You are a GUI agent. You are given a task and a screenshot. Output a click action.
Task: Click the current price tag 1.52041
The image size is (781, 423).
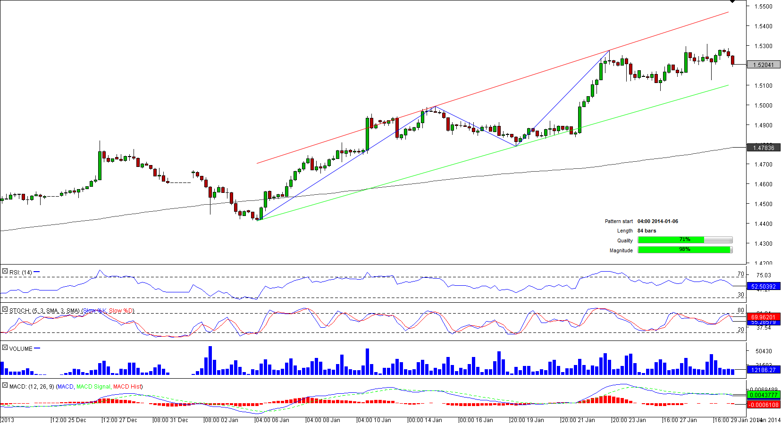coord(764,65)
